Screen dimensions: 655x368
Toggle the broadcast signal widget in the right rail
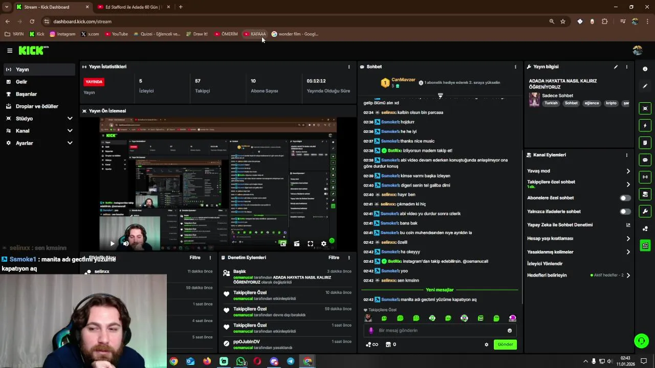(645, 177)
